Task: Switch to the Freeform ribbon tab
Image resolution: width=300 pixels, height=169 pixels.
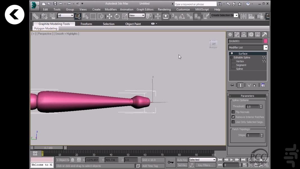Action: [x=86, y=24]
